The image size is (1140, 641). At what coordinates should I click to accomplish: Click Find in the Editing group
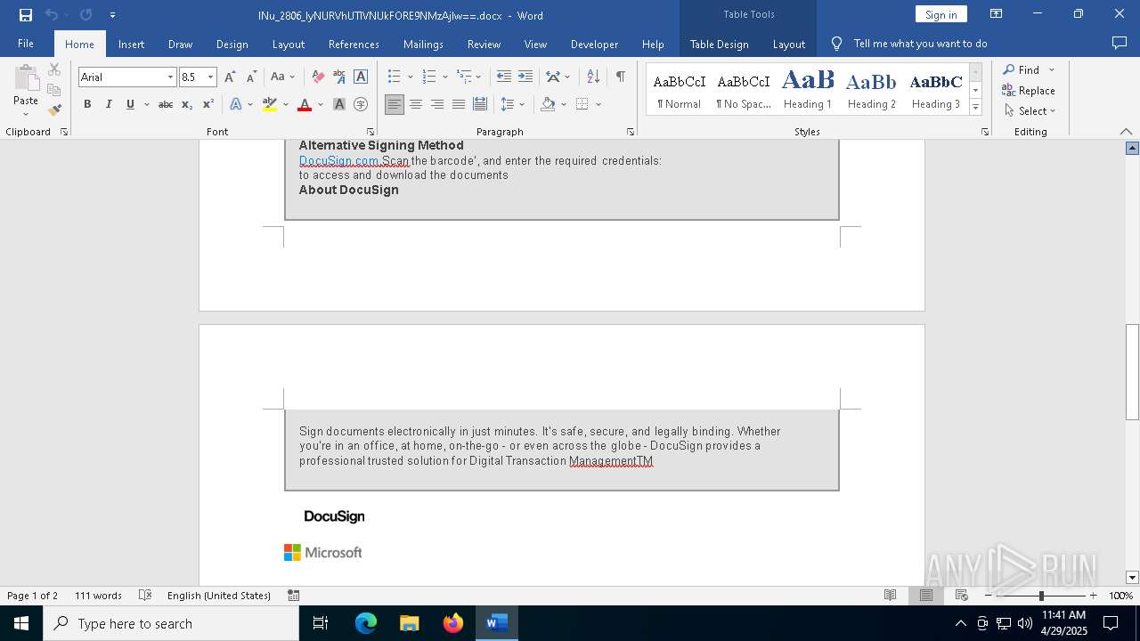click(1021, 69)
